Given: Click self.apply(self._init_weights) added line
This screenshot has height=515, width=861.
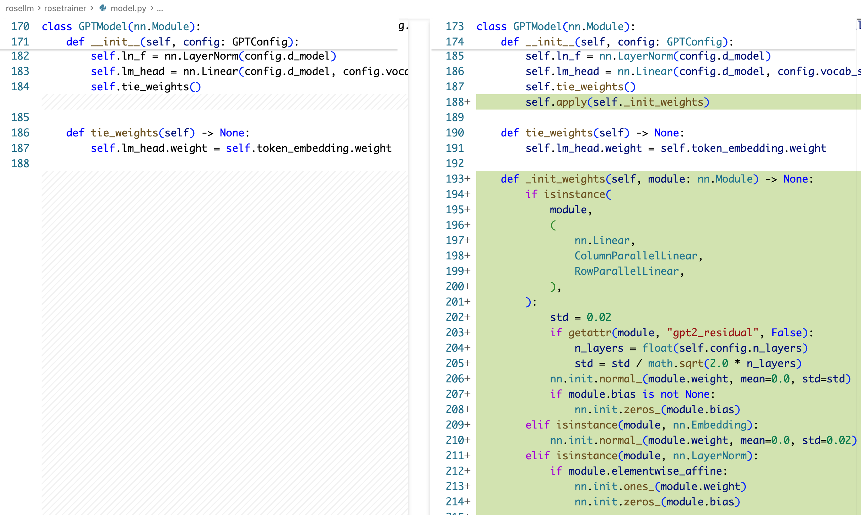Looking at the screenshot, I should coord(617,102).
